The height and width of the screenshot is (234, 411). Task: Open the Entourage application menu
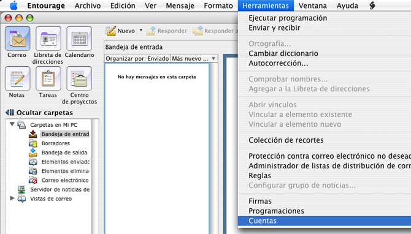(46, 6)
